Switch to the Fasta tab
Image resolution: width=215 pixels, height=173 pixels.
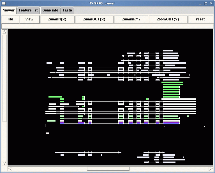click(x=67, y=10)
